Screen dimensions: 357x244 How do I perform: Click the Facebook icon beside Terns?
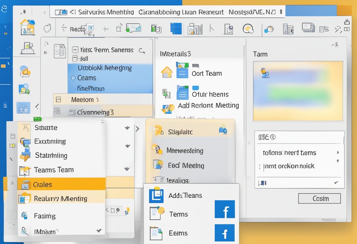coord(225,209)
